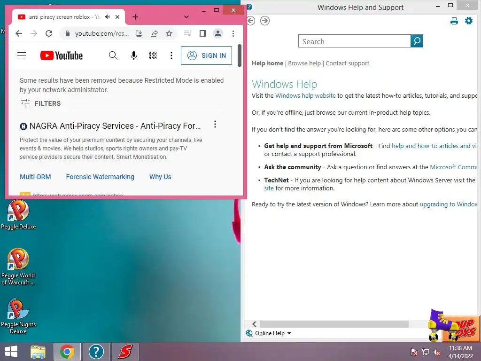The height and width of the screenshot is (361, 481).
Task: Select the red S app taskbar button
Action: tap(125, 352)
